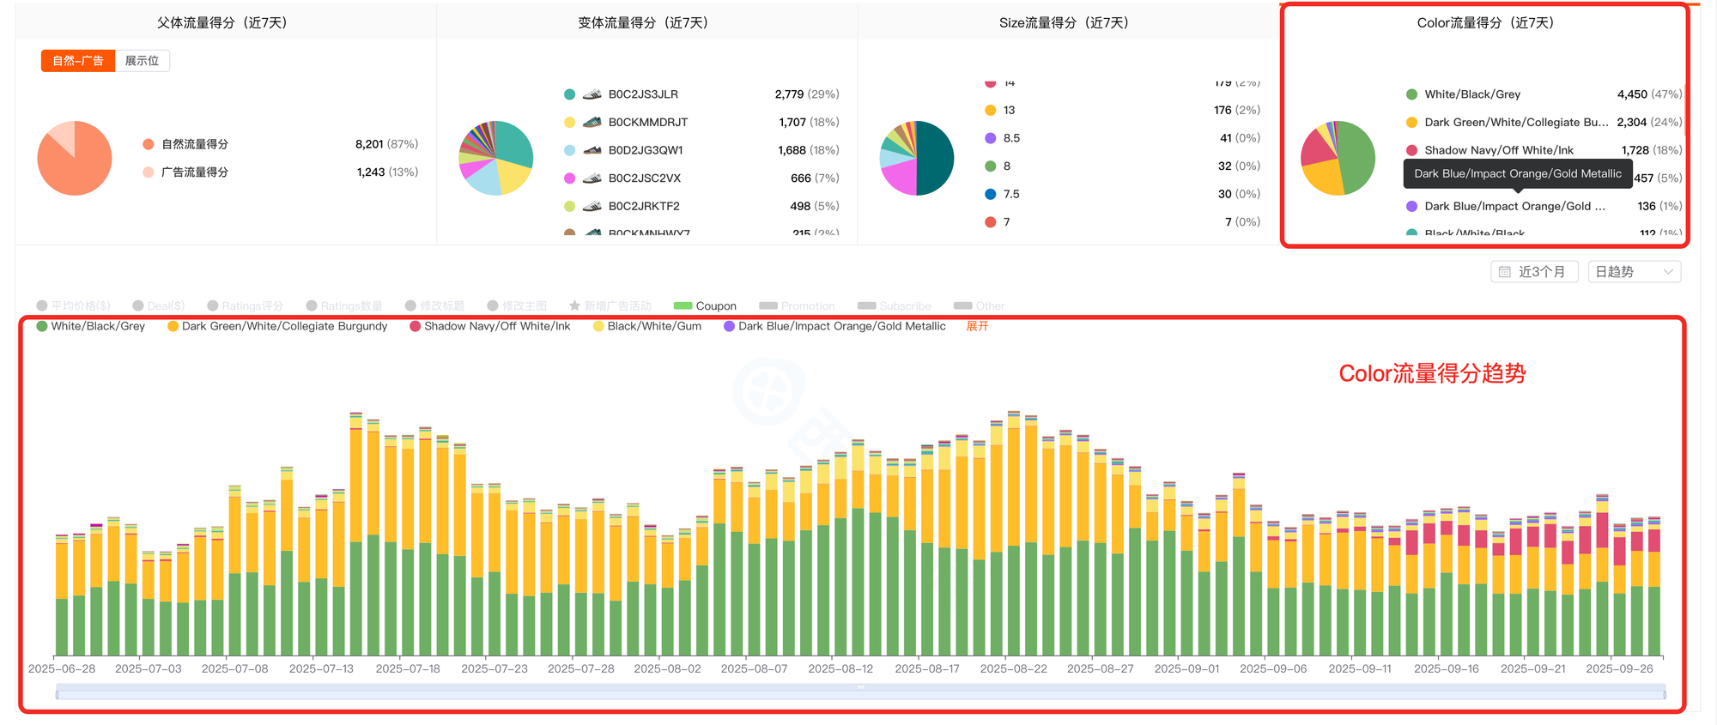Toggle Shadow Navy/Off White/Ink chart series
This screenshot has width=1717, height=725.
[x=489, y=326]
